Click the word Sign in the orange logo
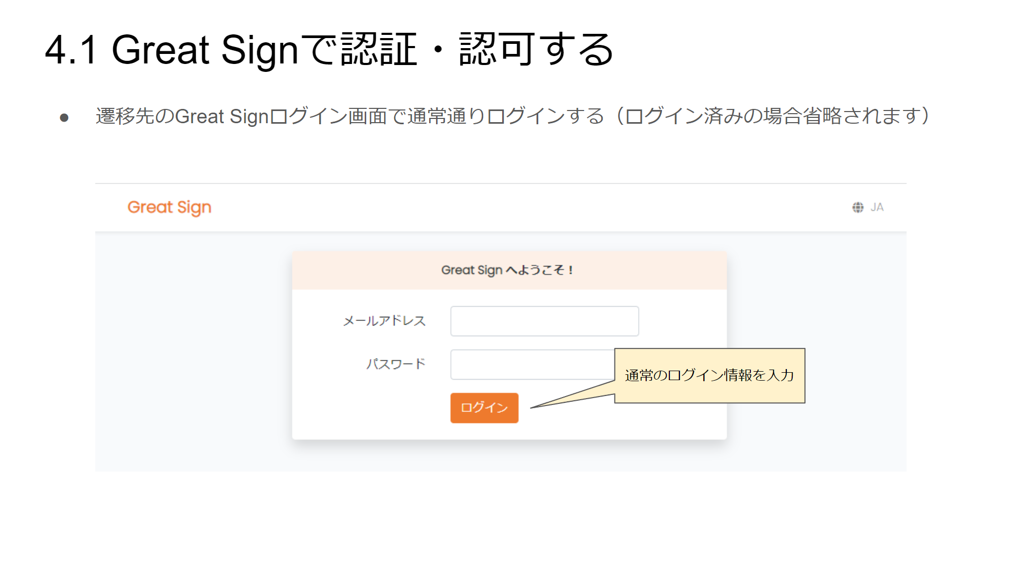The image size is (1016, 571). (194, 208)
